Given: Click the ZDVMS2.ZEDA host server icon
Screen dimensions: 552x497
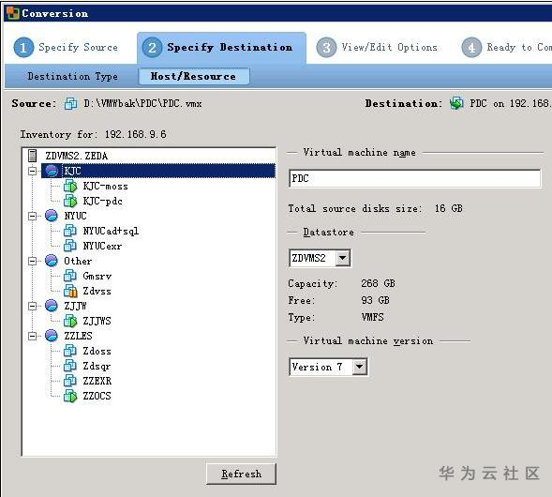Looking at the screenshot, I should pos(33,156).
